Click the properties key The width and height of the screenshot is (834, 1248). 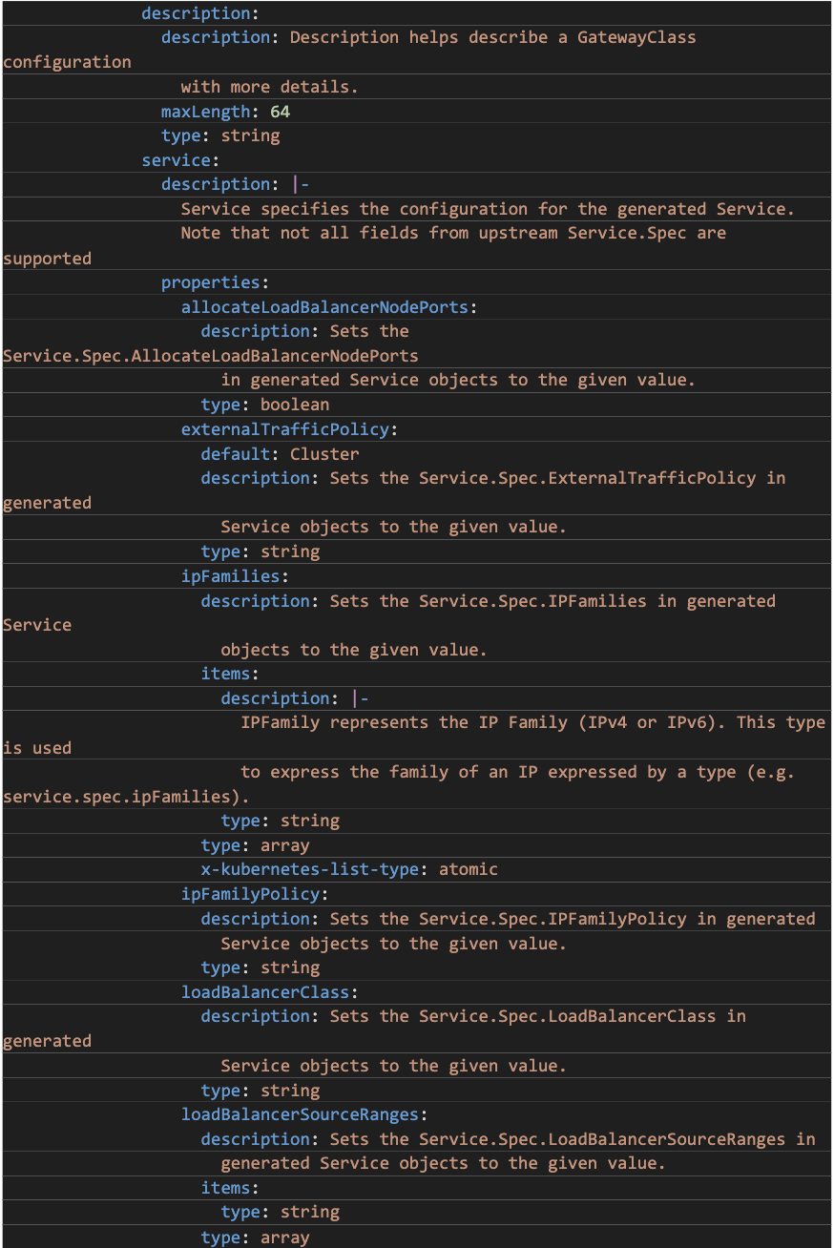coord(210,282)
